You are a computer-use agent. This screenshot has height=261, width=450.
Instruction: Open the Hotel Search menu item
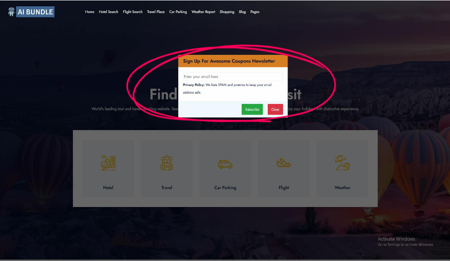coord(108,12)
